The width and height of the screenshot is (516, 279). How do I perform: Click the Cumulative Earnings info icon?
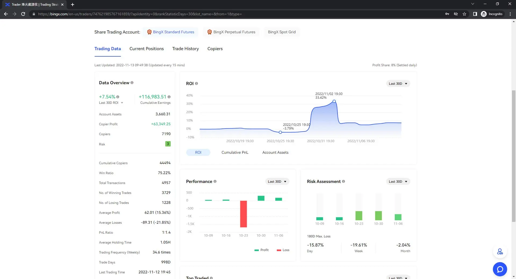click(169, 97)
